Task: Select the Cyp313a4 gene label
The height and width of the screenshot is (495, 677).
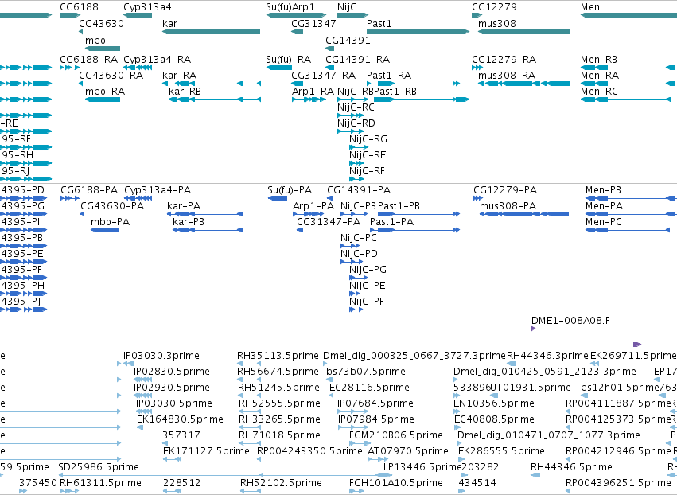Action: click(x=147, y=7)
